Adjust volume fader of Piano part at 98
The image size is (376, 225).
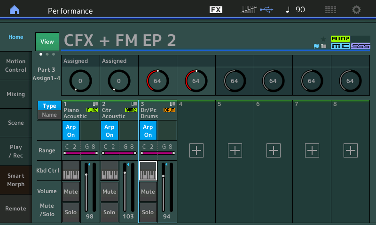pyautogui.click(x=86, y=187)
